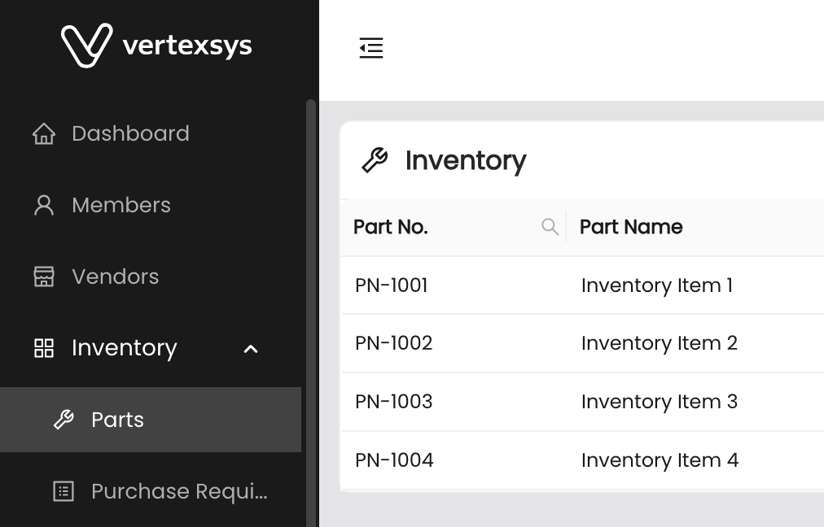Click the home icon beside Dashboard
This screenshot has height=527, width=824.
point(42,133)
